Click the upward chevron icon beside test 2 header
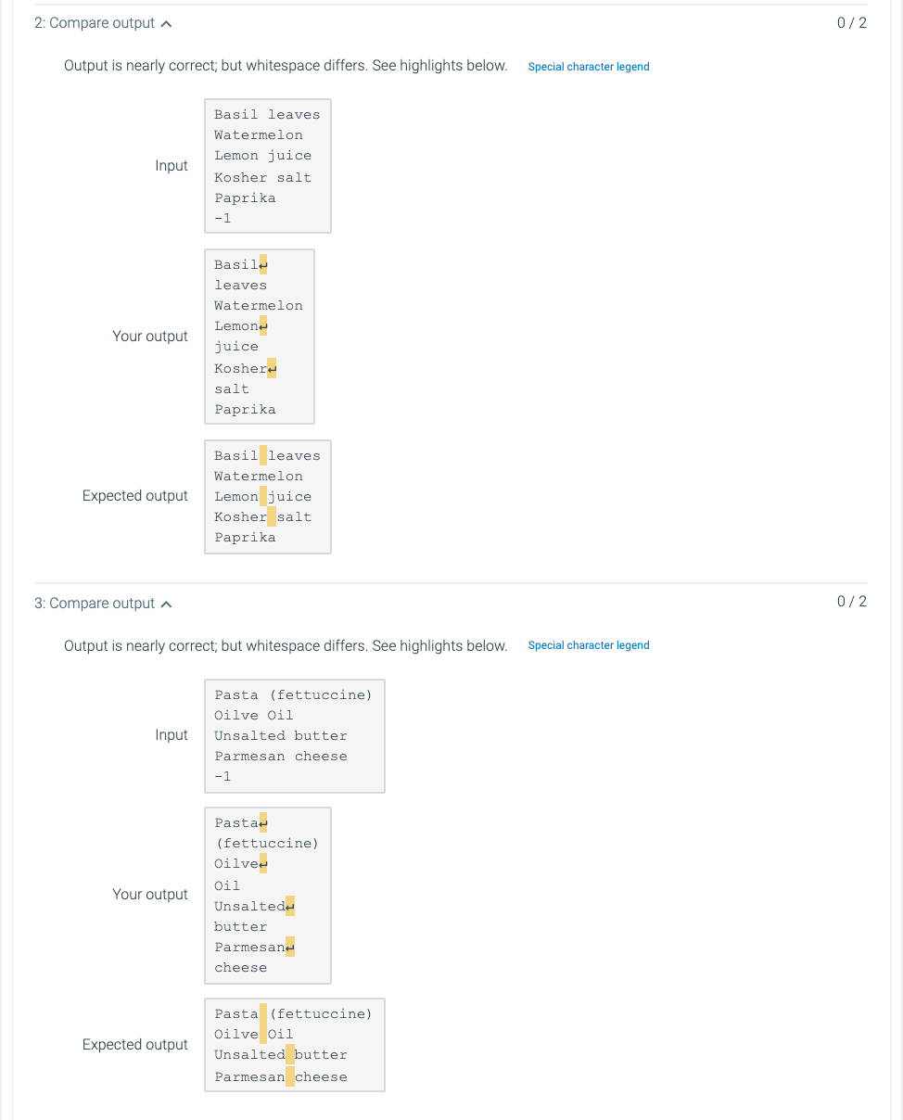 pos(166,22)
